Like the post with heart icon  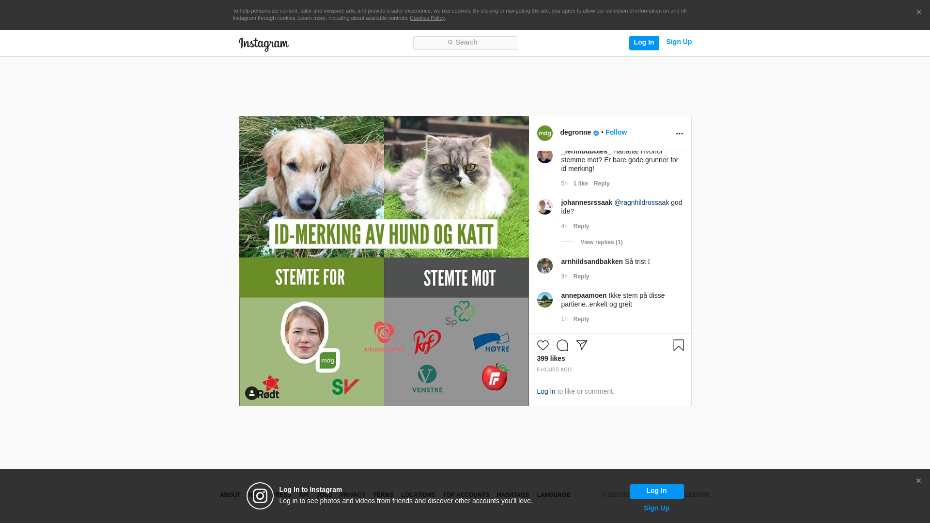click(x=542, y=345)
